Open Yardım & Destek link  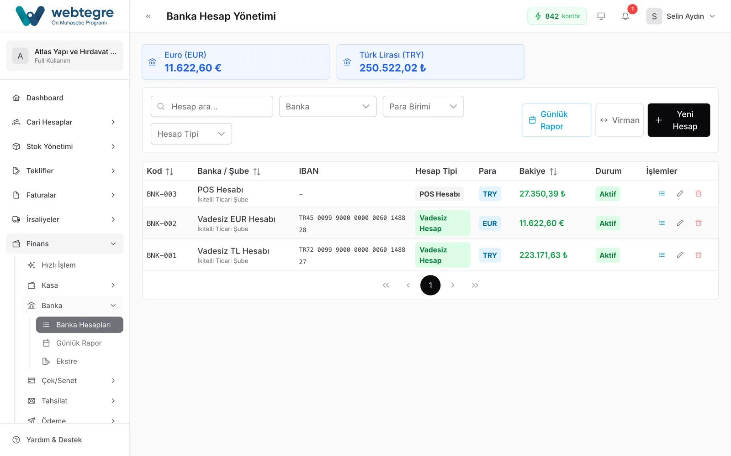(54, 440)
